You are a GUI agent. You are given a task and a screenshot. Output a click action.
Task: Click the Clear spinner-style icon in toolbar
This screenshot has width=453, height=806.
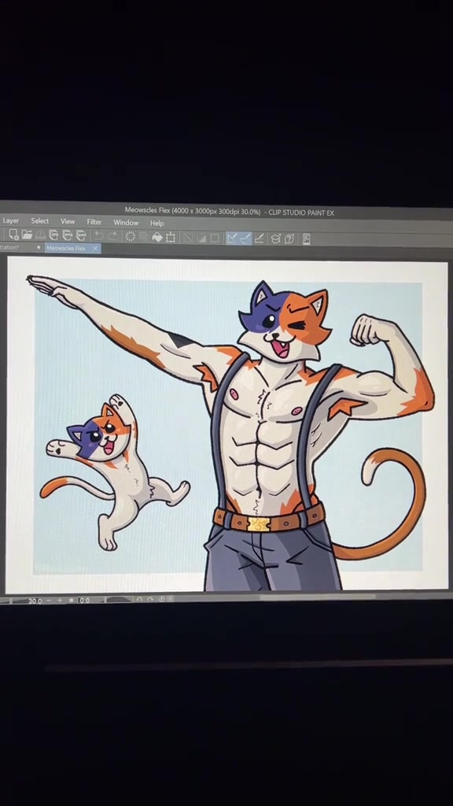131,236
